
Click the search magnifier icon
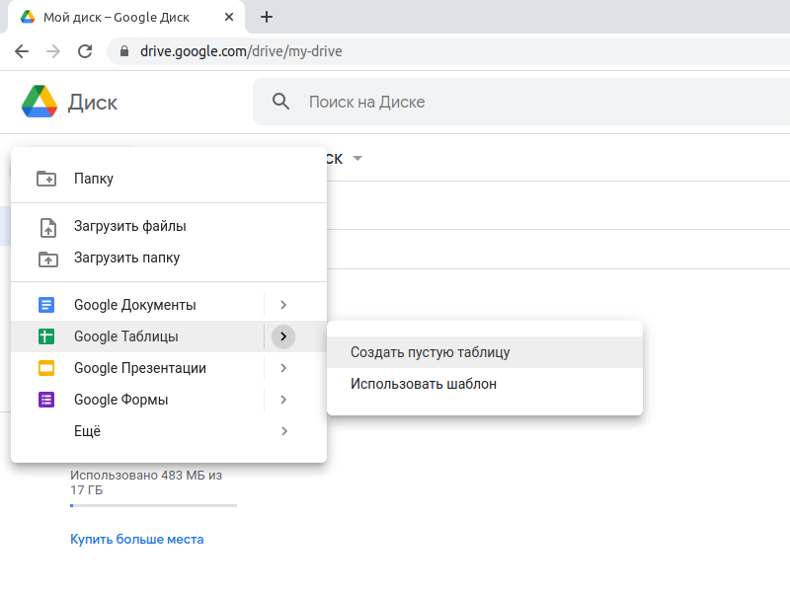(x=281, y=102)
